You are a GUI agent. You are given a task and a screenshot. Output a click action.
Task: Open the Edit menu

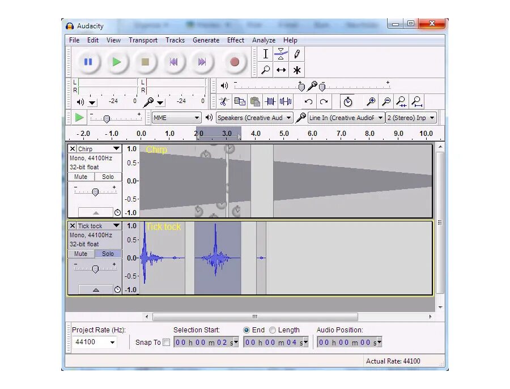pyautogui.click(x=93, y=40)
